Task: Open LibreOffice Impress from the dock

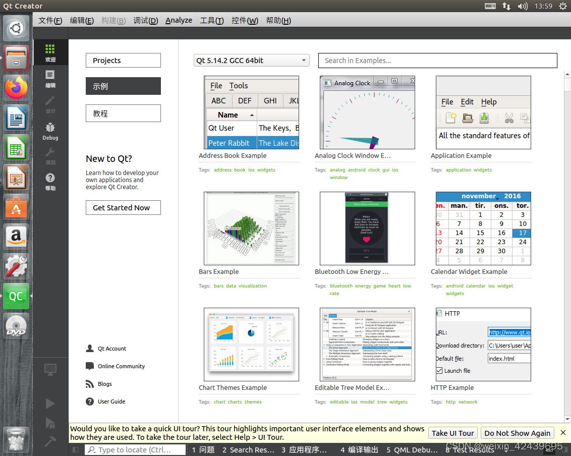Action: (16, 178)
